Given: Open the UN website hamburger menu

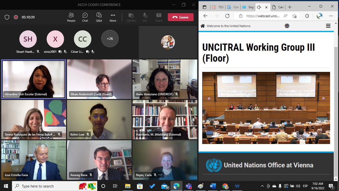Looking at the screenshot, I should [x=328, y=26].
